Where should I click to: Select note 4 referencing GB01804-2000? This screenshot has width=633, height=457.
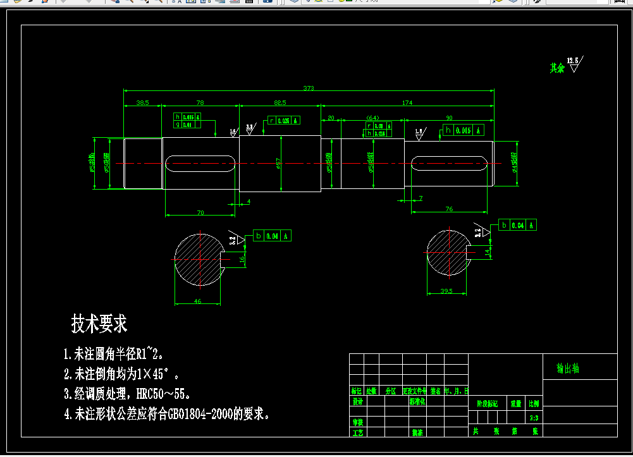point(167,413)
